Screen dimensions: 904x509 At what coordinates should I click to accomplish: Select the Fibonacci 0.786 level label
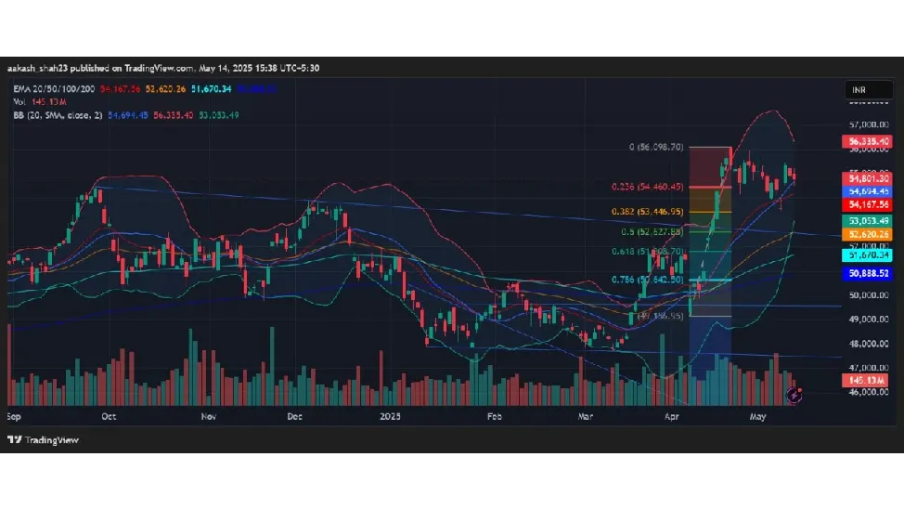pos(648,280)
